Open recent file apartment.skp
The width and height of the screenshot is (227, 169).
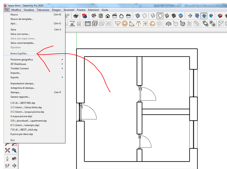pyautogui.click(x=29, y=121)
